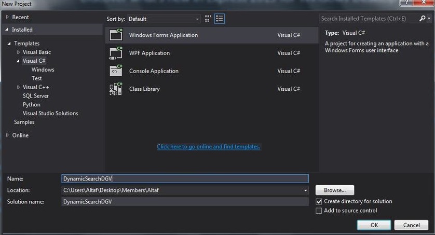Click the search magnifier icon
This screenshot has height=235, width=435.
[x=423, y=19]
